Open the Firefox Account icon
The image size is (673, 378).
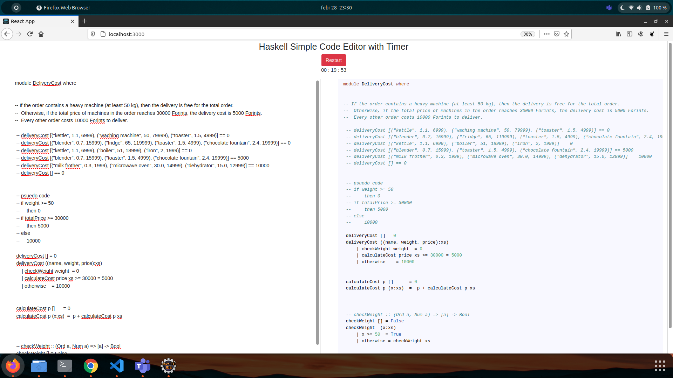641,34
